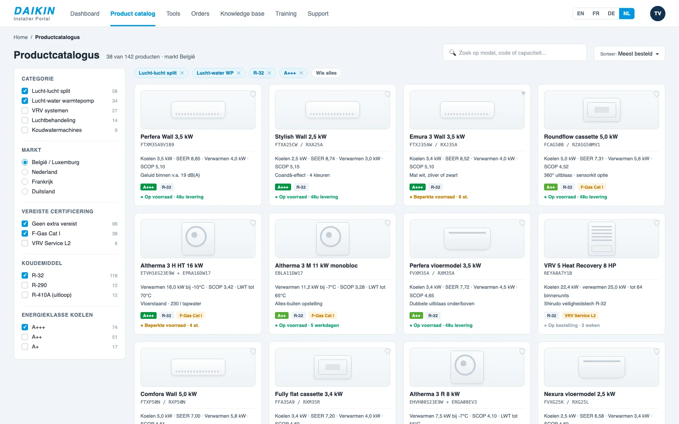This screenshot has width=679, height=424.
Task: Open the Orders tab
Action: point(200,14)
